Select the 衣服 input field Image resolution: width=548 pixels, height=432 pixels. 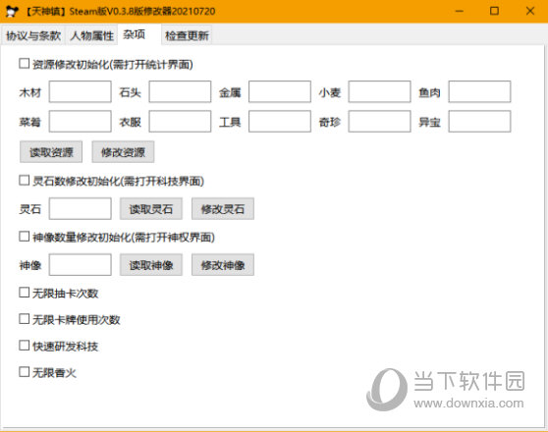180,122
